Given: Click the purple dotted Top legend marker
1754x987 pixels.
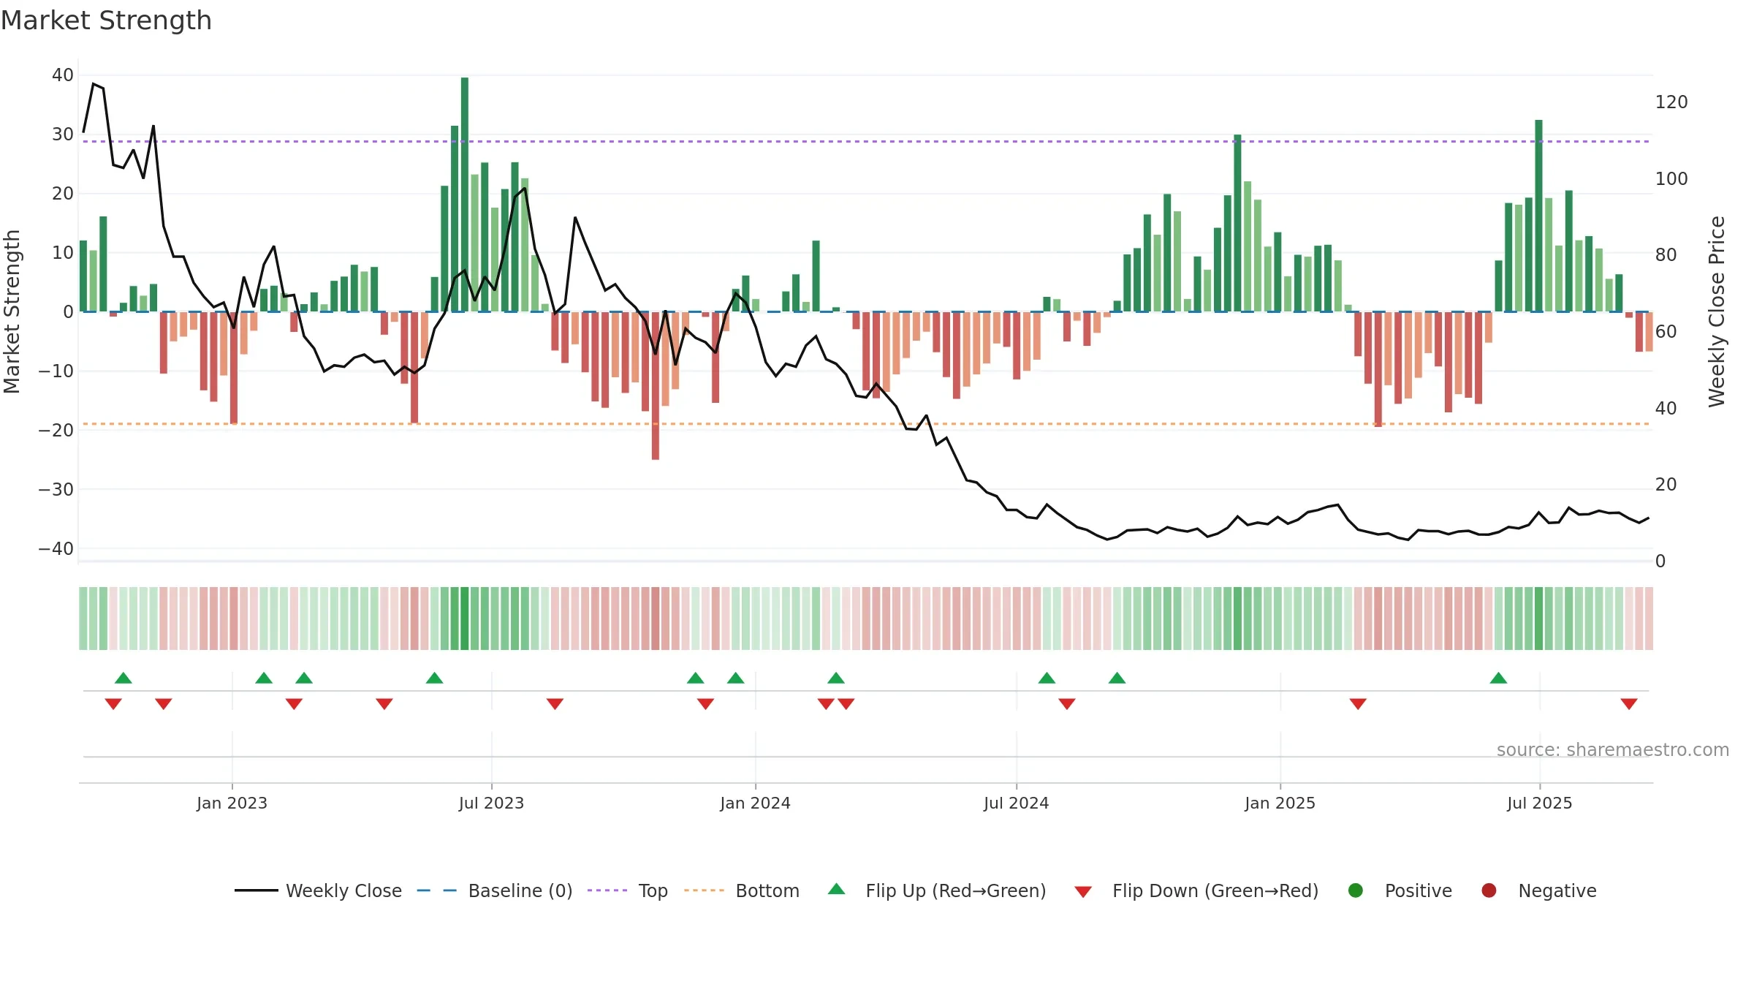Looking at the screenshot, I should (x=607, y=890).
